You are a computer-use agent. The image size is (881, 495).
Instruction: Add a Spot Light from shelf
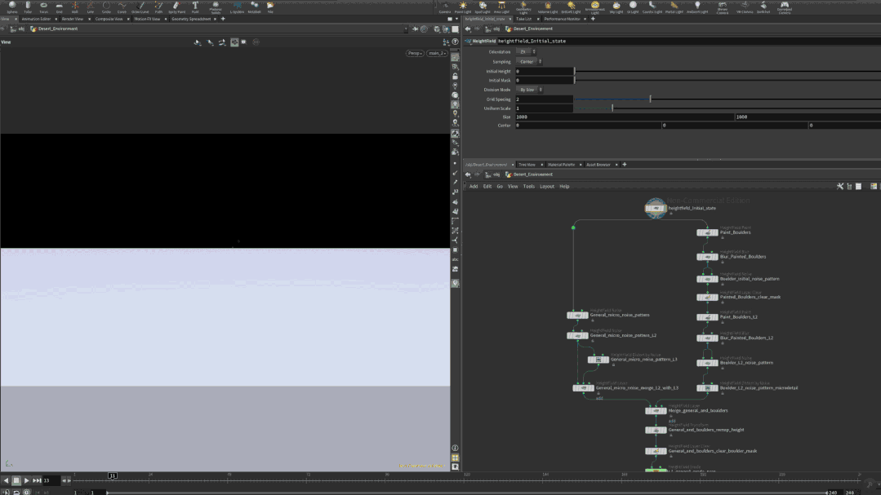[x=482, y=7]
